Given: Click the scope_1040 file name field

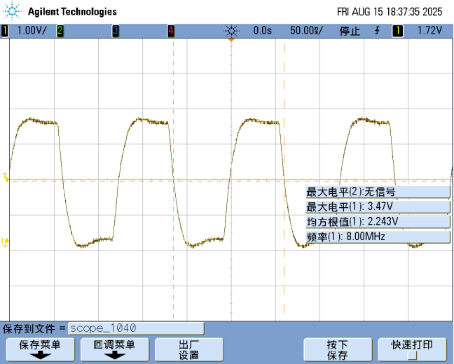Looking at the screenshot, I should (x=136, y=328).
